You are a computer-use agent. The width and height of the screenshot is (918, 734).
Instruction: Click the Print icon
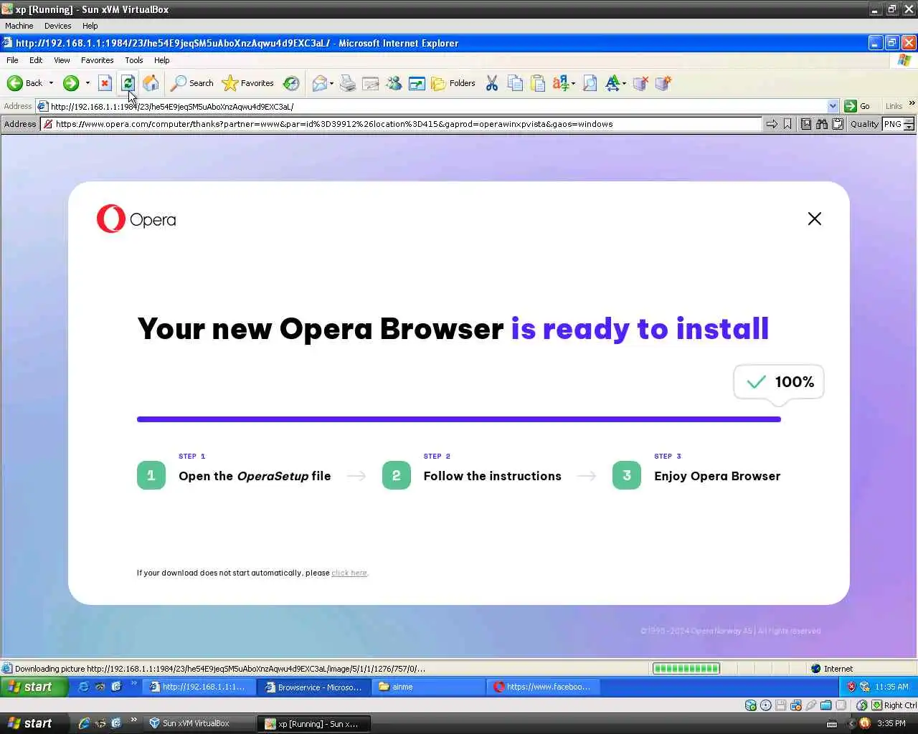click(x=348, y=83)
